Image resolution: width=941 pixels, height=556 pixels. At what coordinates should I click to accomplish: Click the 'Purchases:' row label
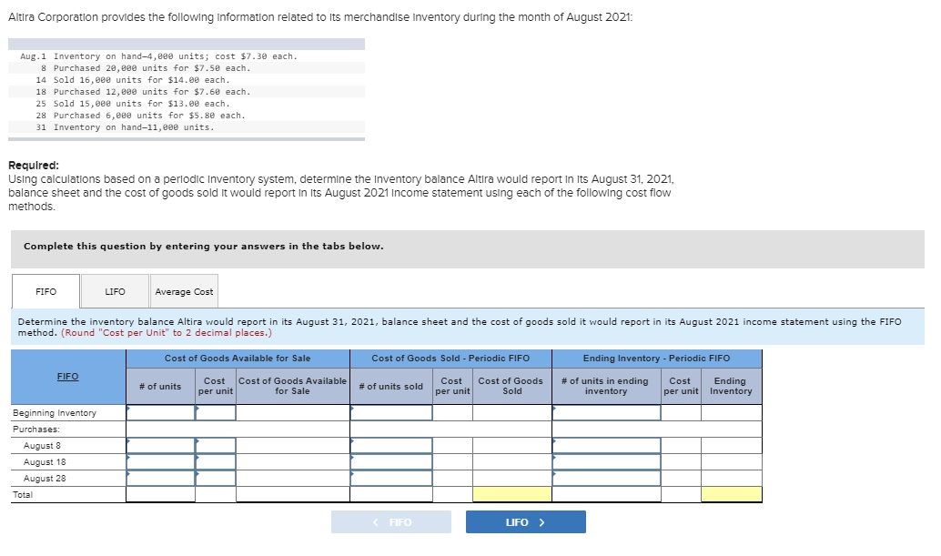(36, 429)
